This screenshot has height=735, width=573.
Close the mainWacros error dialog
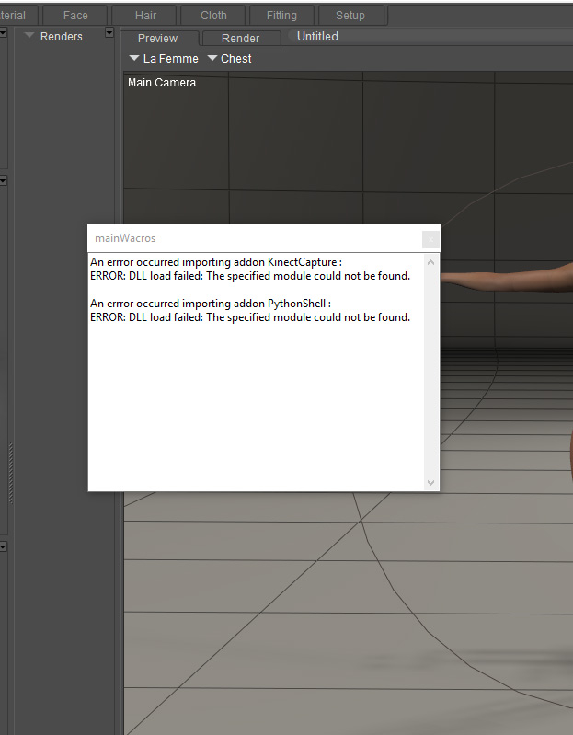(x=430, y=239)
